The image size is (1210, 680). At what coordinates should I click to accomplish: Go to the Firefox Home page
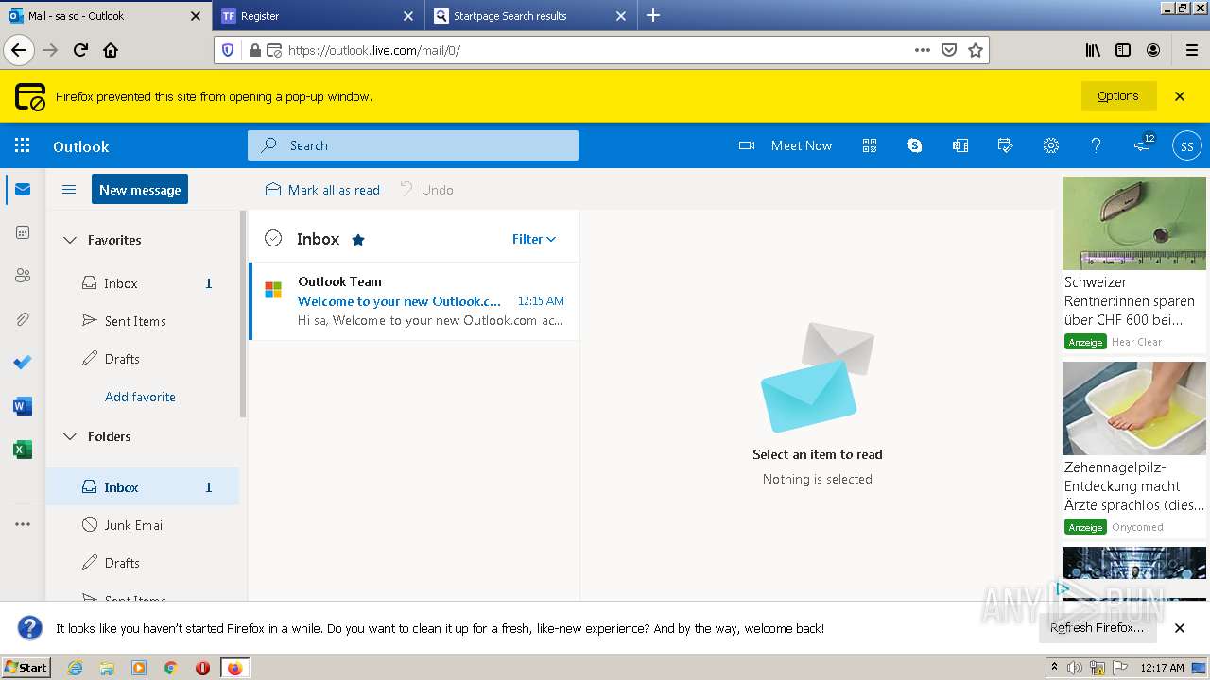[x=111, y=50]
